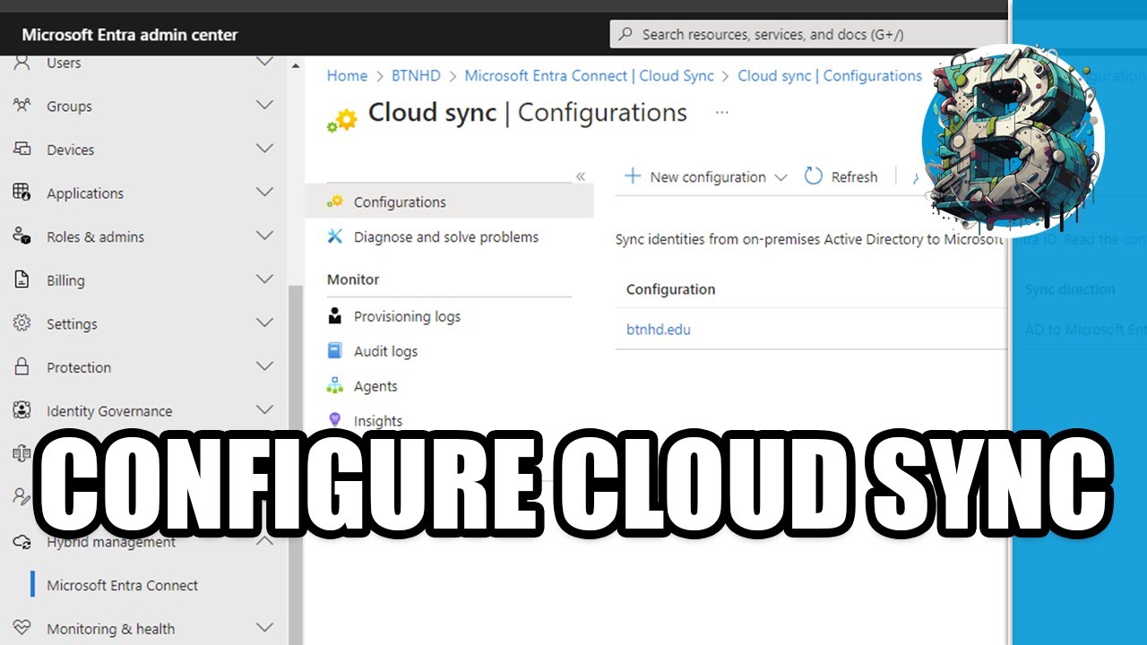Select Configurations in the blade menu

click(x=448, y=202)
